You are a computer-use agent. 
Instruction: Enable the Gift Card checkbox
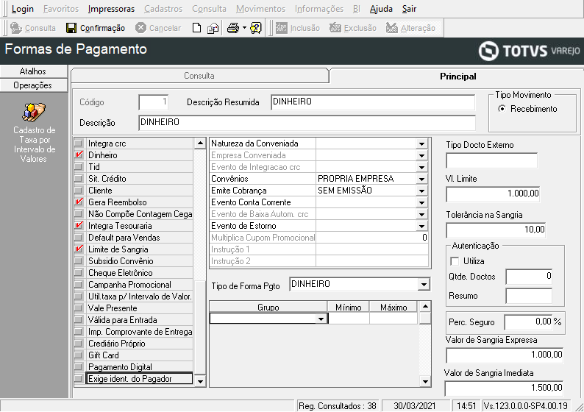[x=79, y=355]
